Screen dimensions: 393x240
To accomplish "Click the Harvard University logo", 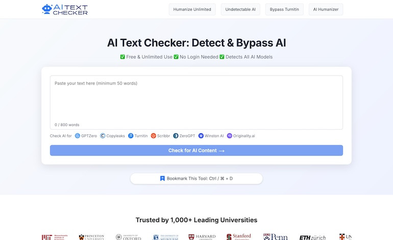I will (x=202, y=237).
